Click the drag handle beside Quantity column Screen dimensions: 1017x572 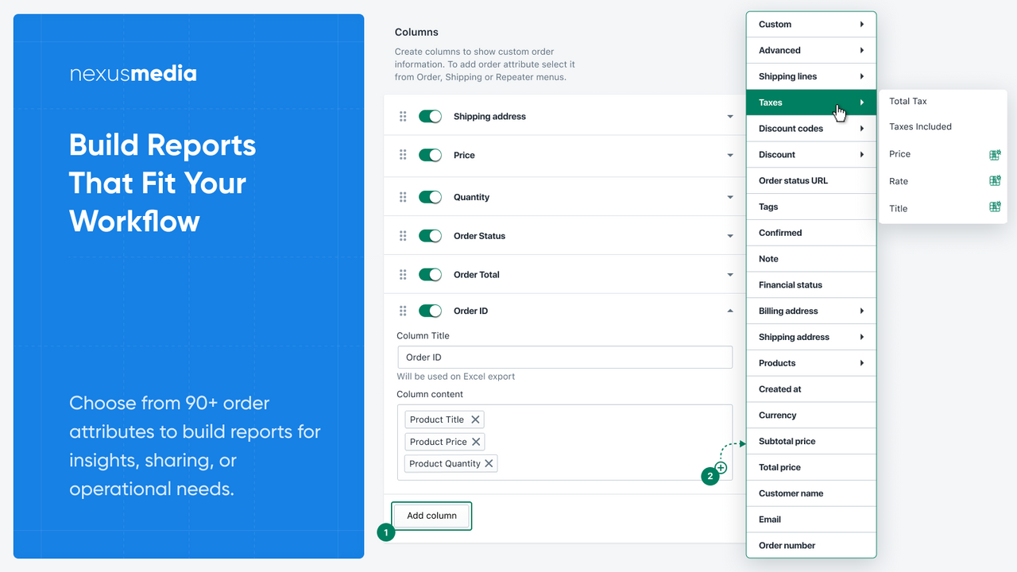(403, 197)
